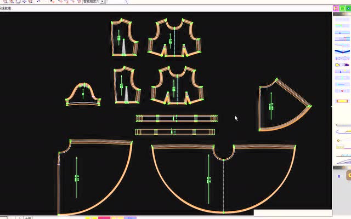
Task: Select the blue V-shaped notch seam style
Action: tap(342, 57)
